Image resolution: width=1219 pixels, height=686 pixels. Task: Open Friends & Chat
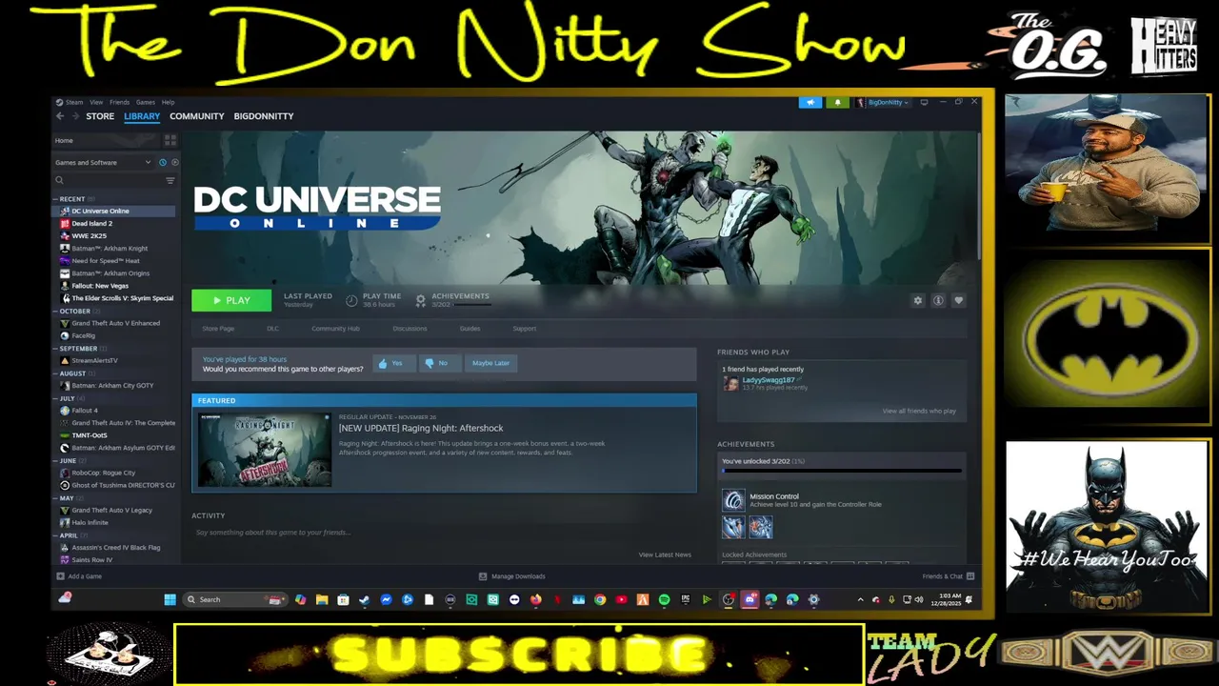pos(949,576)
